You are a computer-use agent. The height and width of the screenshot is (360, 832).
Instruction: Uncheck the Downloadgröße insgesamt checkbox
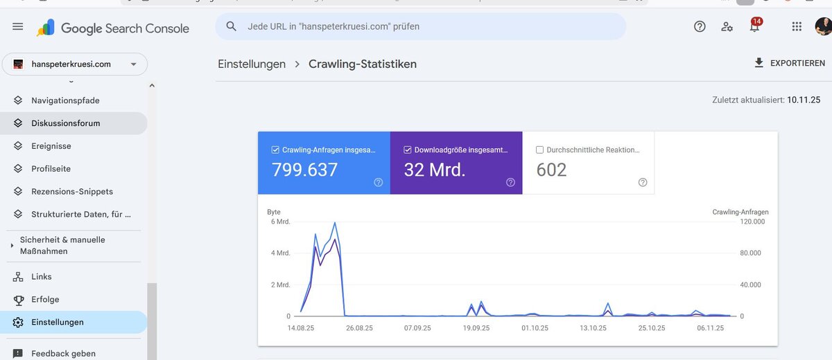pyautogui.click(x=408, y=150)
